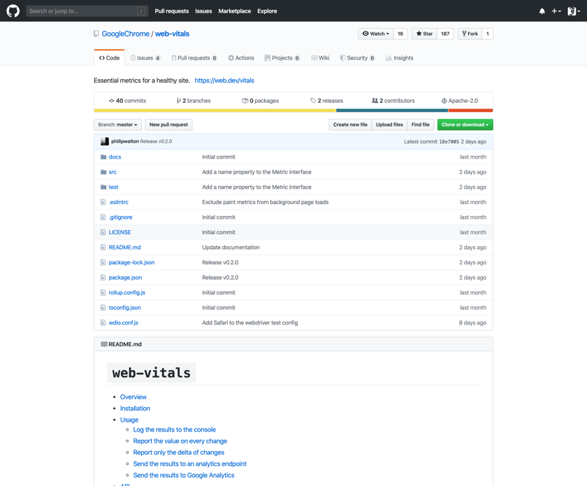Open the Overview README link
The width and height of the screenshot is (587, 486).
point(133,396)
